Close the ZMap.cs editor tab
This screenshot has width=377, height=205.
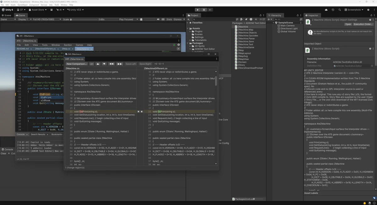(x=72, y=49)
